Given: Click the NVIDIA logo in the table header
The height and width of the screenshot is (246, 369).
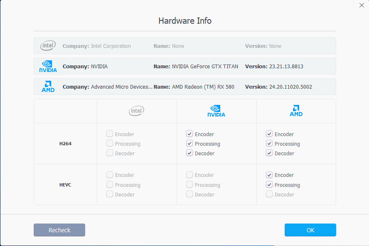Looking at the screenshot, I should tap(216, 111).
